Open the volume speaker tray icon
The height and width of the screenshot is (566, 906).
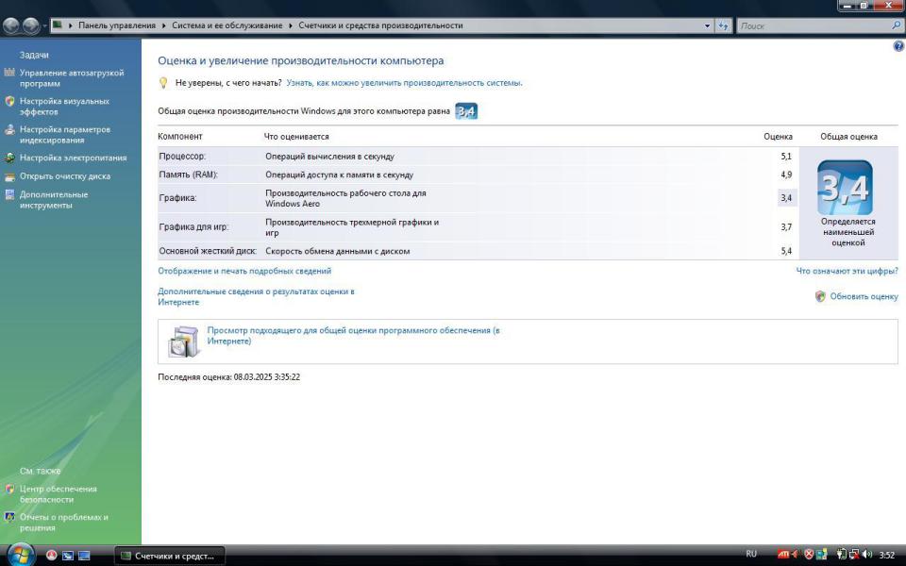[x=866, y=555]
